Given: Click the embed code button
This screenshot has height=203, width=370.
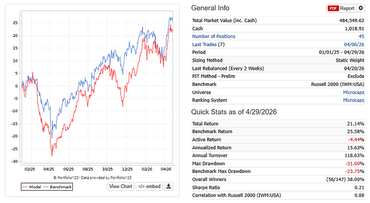Looking at the screenshot, I should click(149, 186).
